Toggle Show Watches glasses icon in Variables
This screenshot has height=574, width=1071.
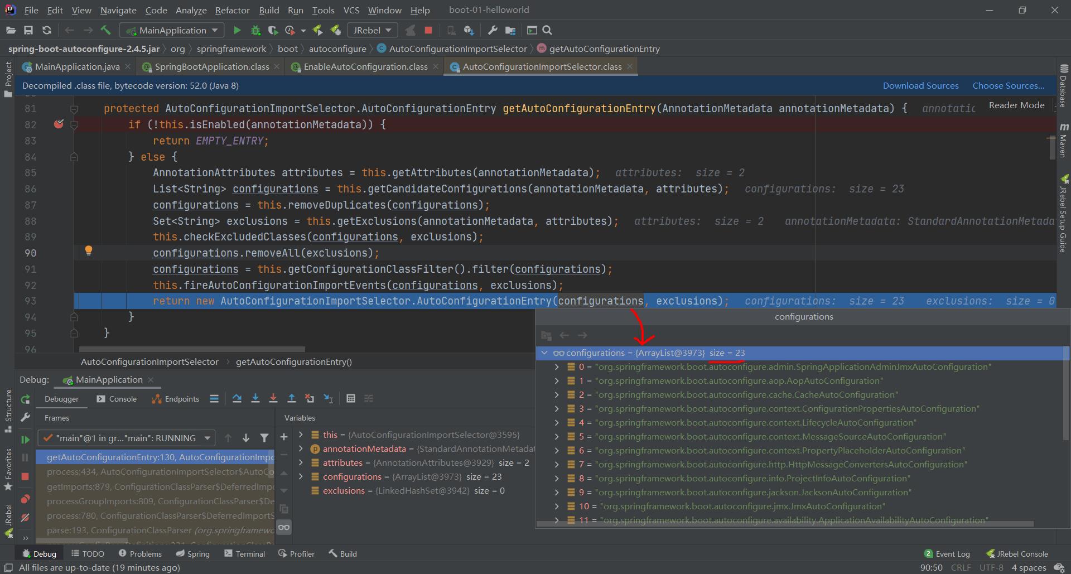click(284, 527)
